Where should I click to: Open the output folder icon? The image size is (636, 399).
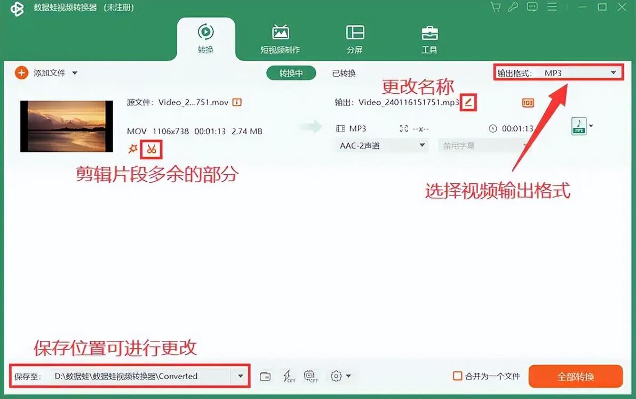[265, 376]
